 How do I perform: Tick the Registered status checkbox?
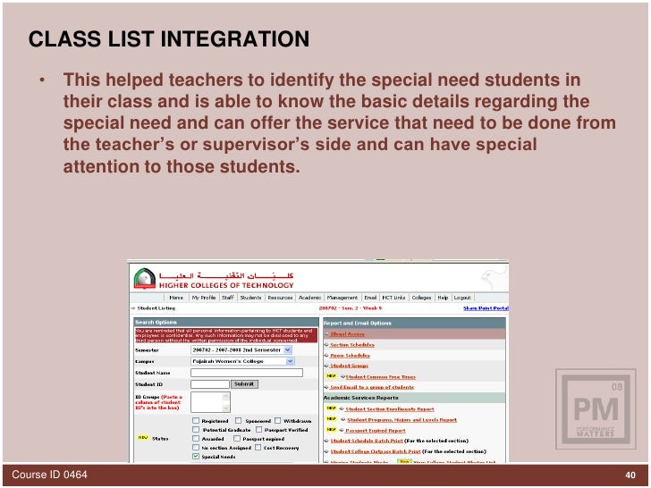click(196, 420)
